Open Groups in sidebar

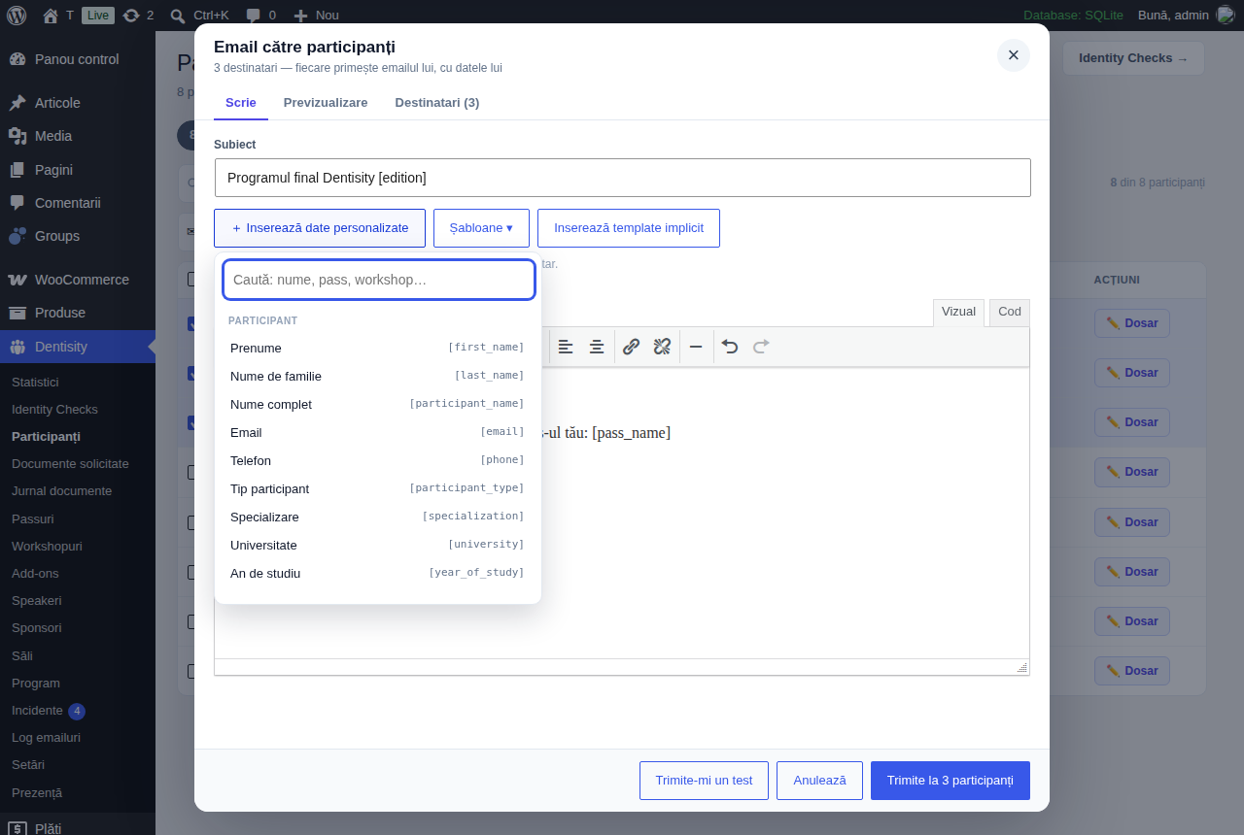(78, 236)
